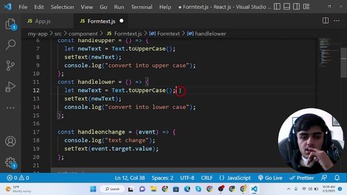This screenshot has width=347, height=195.
Task: Click the VS Code logo icon
Action: tap(8, 6)
